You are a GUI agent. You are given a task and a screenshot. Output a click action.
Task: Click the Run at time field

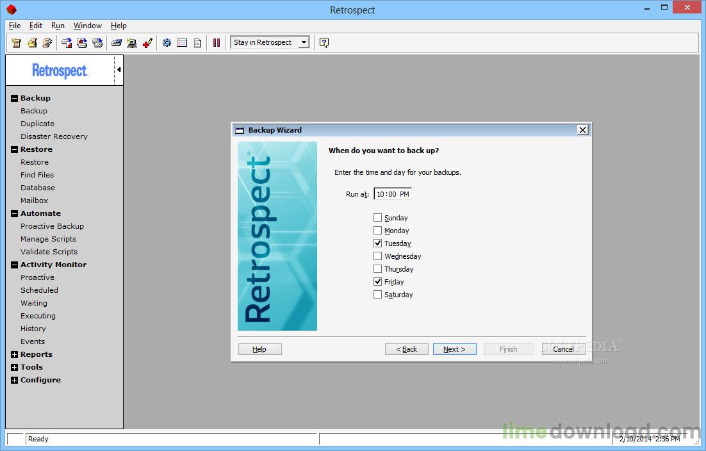(x=393, y=194)
